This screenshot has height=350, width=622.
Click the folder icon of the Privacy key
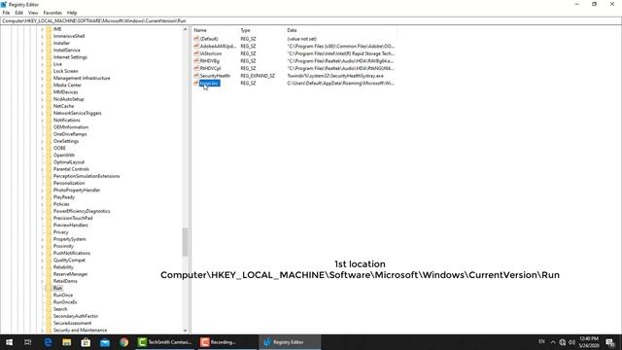coord(49,232)
